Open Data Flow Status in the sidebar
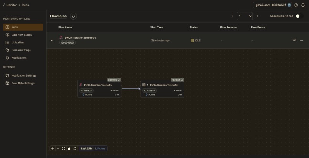Screen dimensions: 309x158 click(x=23, y=35)
